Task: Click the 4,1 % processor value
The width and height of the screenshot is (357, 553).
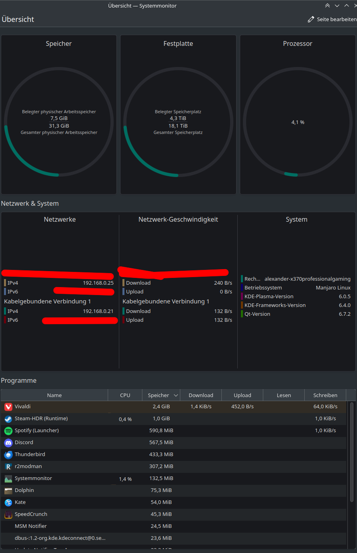Action: [298, 122]
